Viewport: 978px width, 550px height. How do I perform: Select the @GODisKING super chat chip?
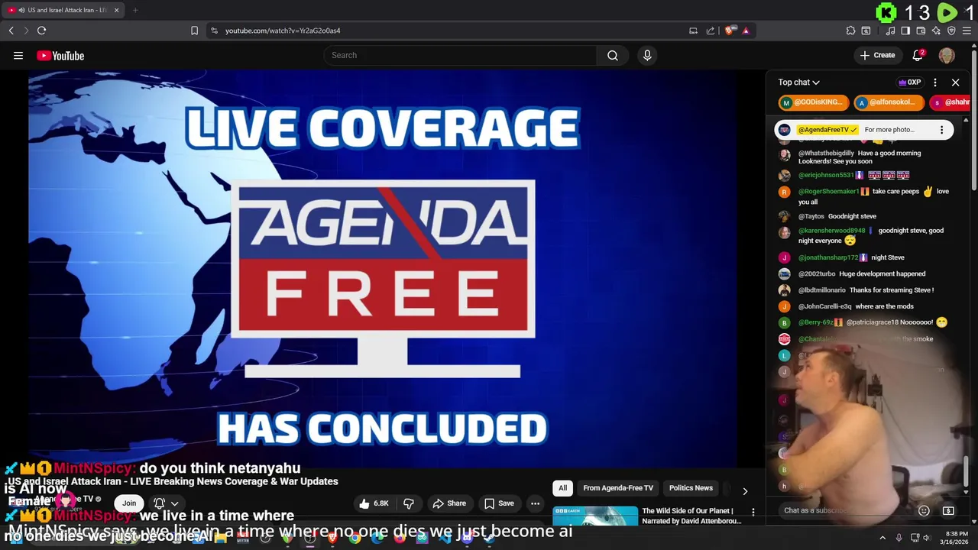click(x=812, y=102)
